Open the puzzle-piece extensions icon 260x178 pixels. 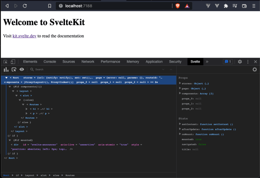[226, 6]
